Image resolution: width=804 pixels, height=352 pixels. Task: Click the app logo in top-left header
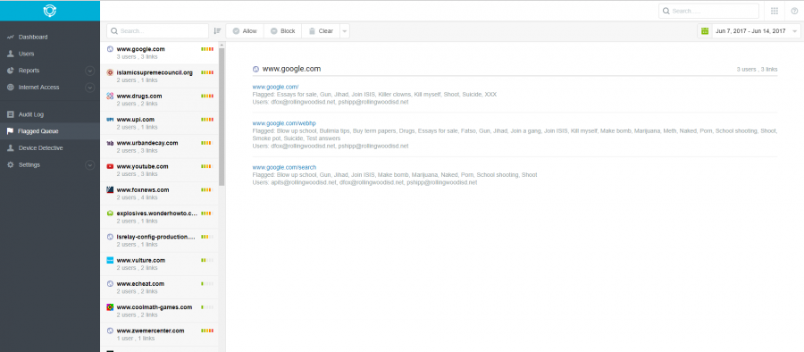click(50, 11)
